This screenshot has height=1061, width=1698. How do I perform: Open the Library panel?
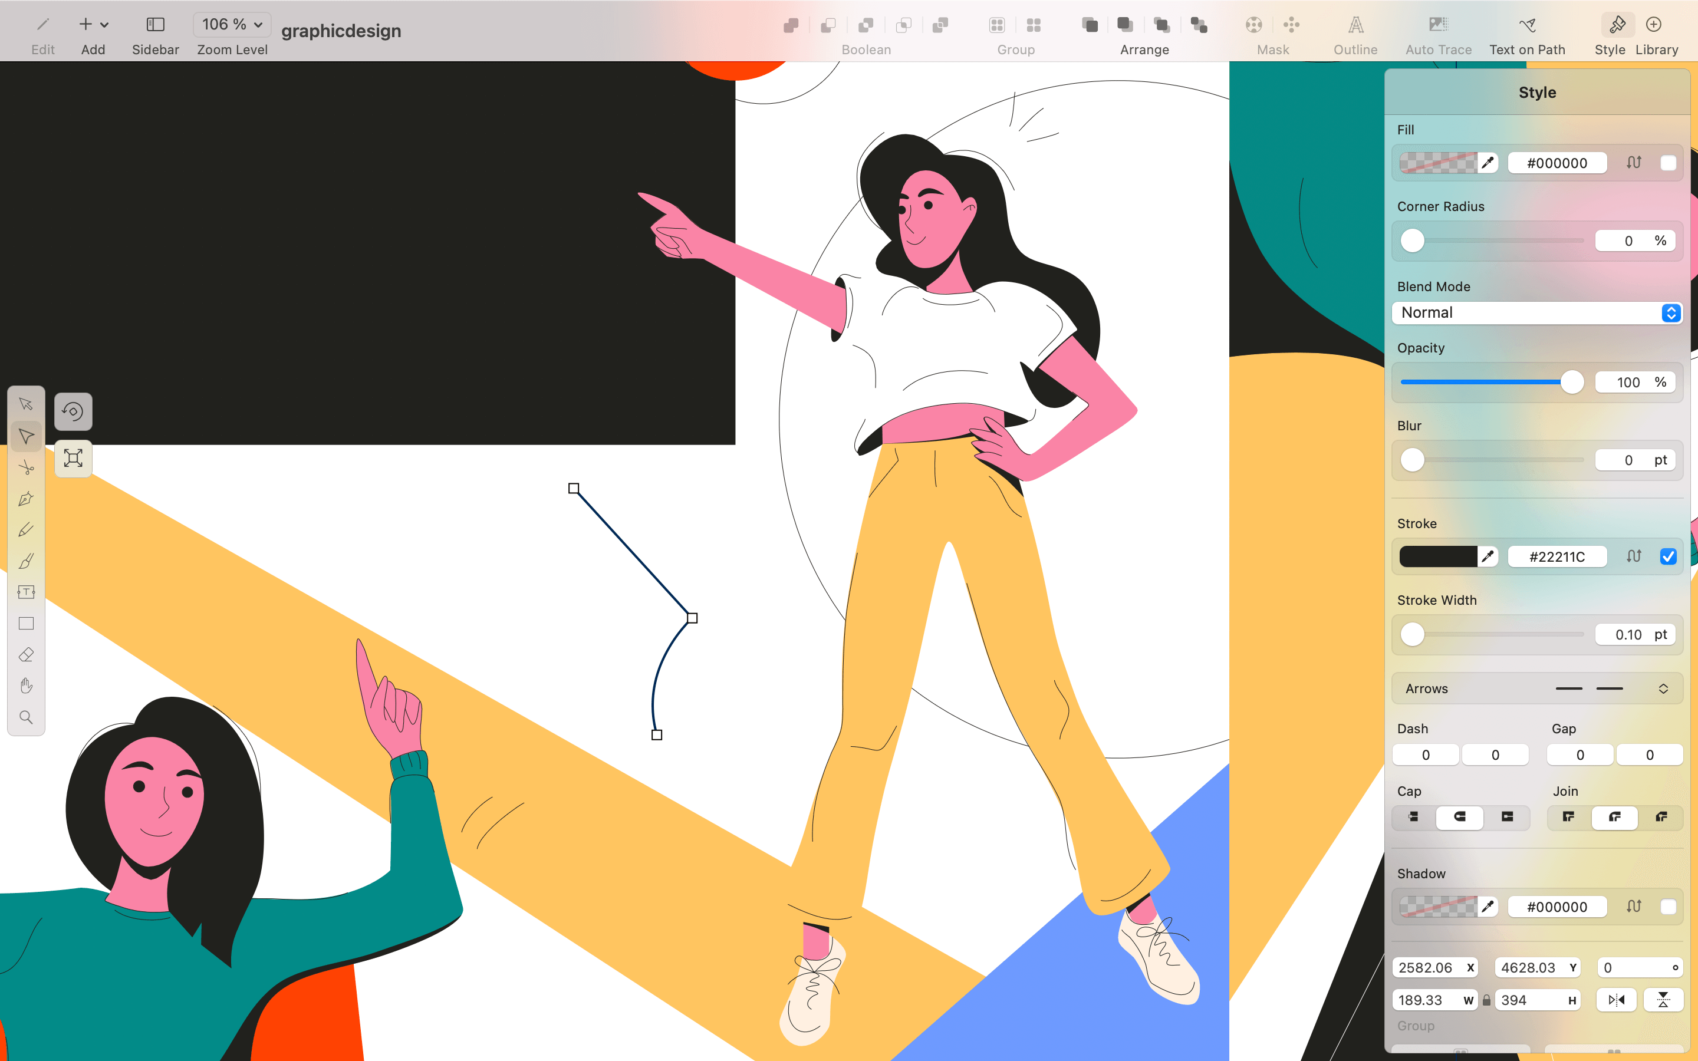coord(1654,25)
